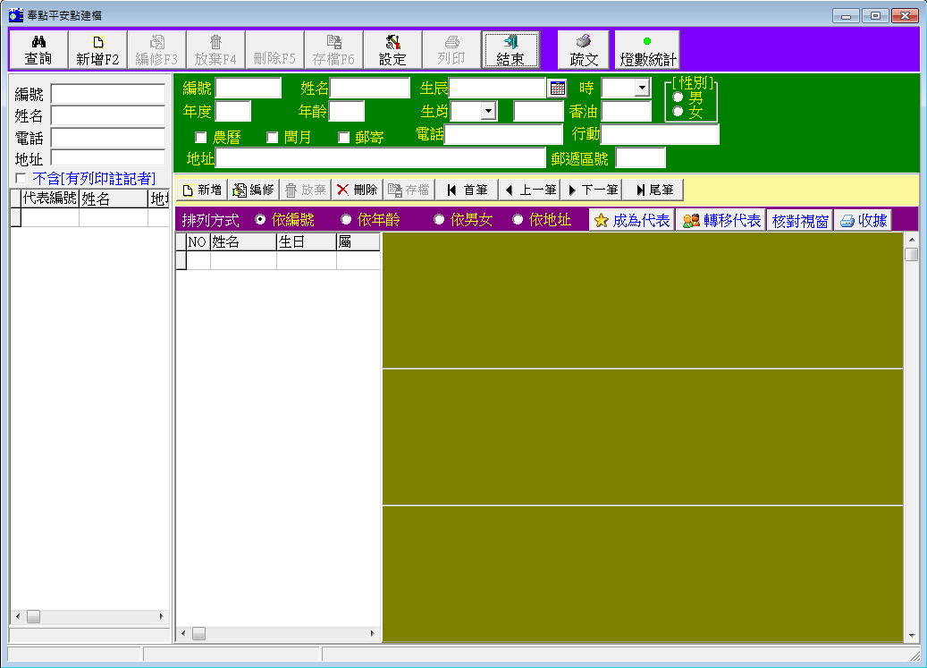The image size is (927, 668).
Task: Sort by 依年齡 radio option
Action: [x=347, y=220]
